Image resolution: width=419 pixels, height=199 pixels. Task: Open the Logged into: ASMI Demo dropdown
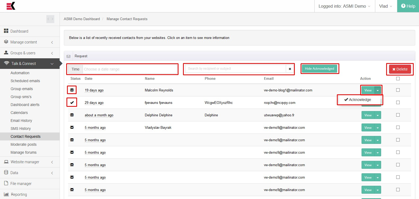345,6
